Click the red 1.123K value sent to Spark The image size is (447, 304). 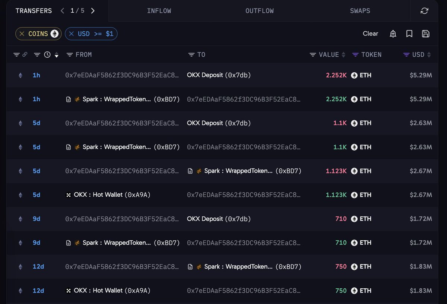pos(336,171)
